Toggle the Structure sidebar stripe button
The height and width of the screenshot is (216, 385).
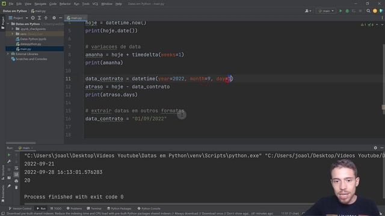coord(2,172)
